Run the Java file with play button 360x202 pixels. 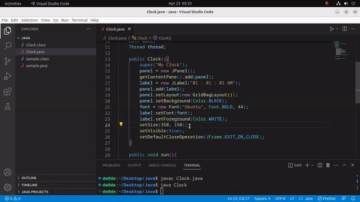click(332, 29)
